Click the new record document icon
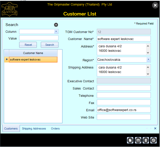Viewport: 160px width, 147px height. 130,140
